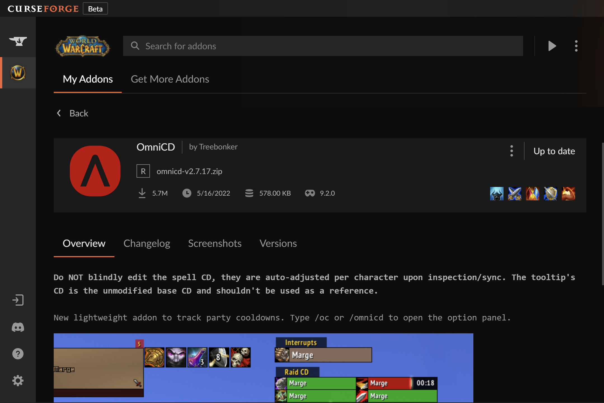Open the OmniCD addon three-dot options menu

click(x=512, y=151)
